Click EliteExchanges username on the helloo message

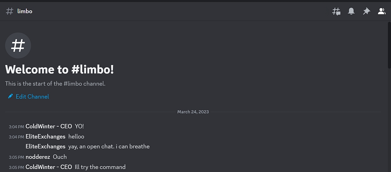[x=45, y=137]
